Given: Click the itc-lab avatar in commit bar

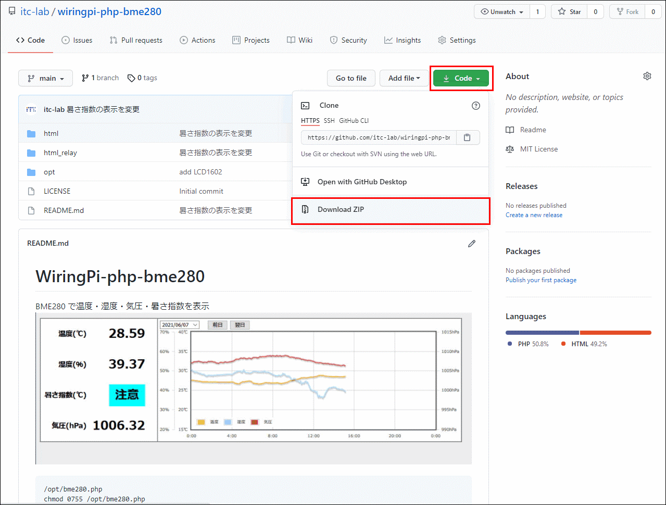Looking at the screenshot, I should point(31,109).
